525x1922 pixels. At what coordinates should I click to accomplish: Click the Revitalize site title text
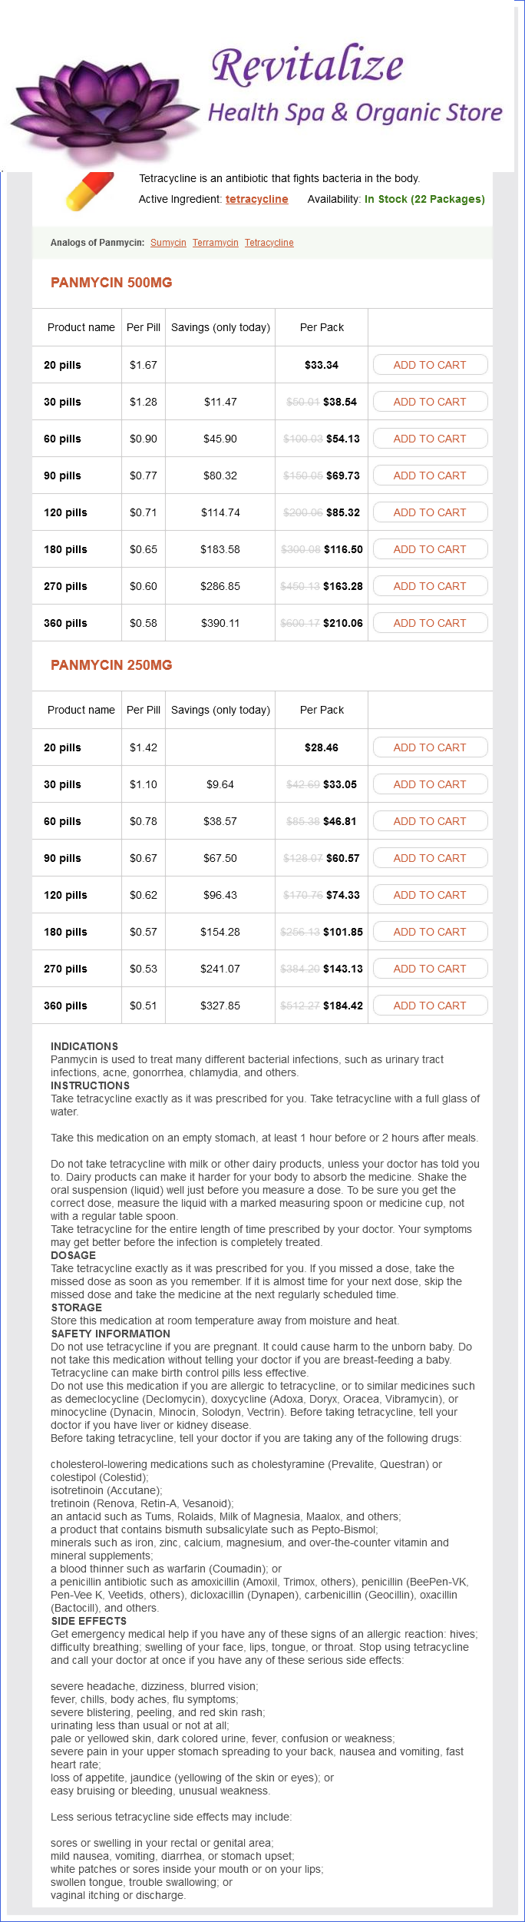[x=307, y=65]
